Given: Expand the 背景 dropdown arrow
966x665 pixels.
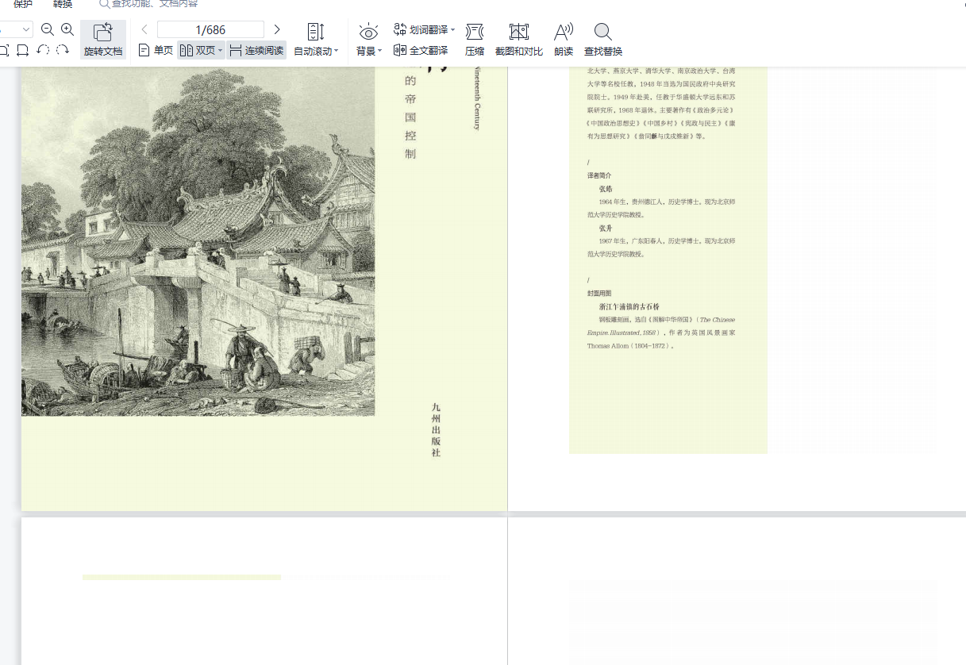Looking at the screenshot, I should pyautogui.click(x=379, y=51).
